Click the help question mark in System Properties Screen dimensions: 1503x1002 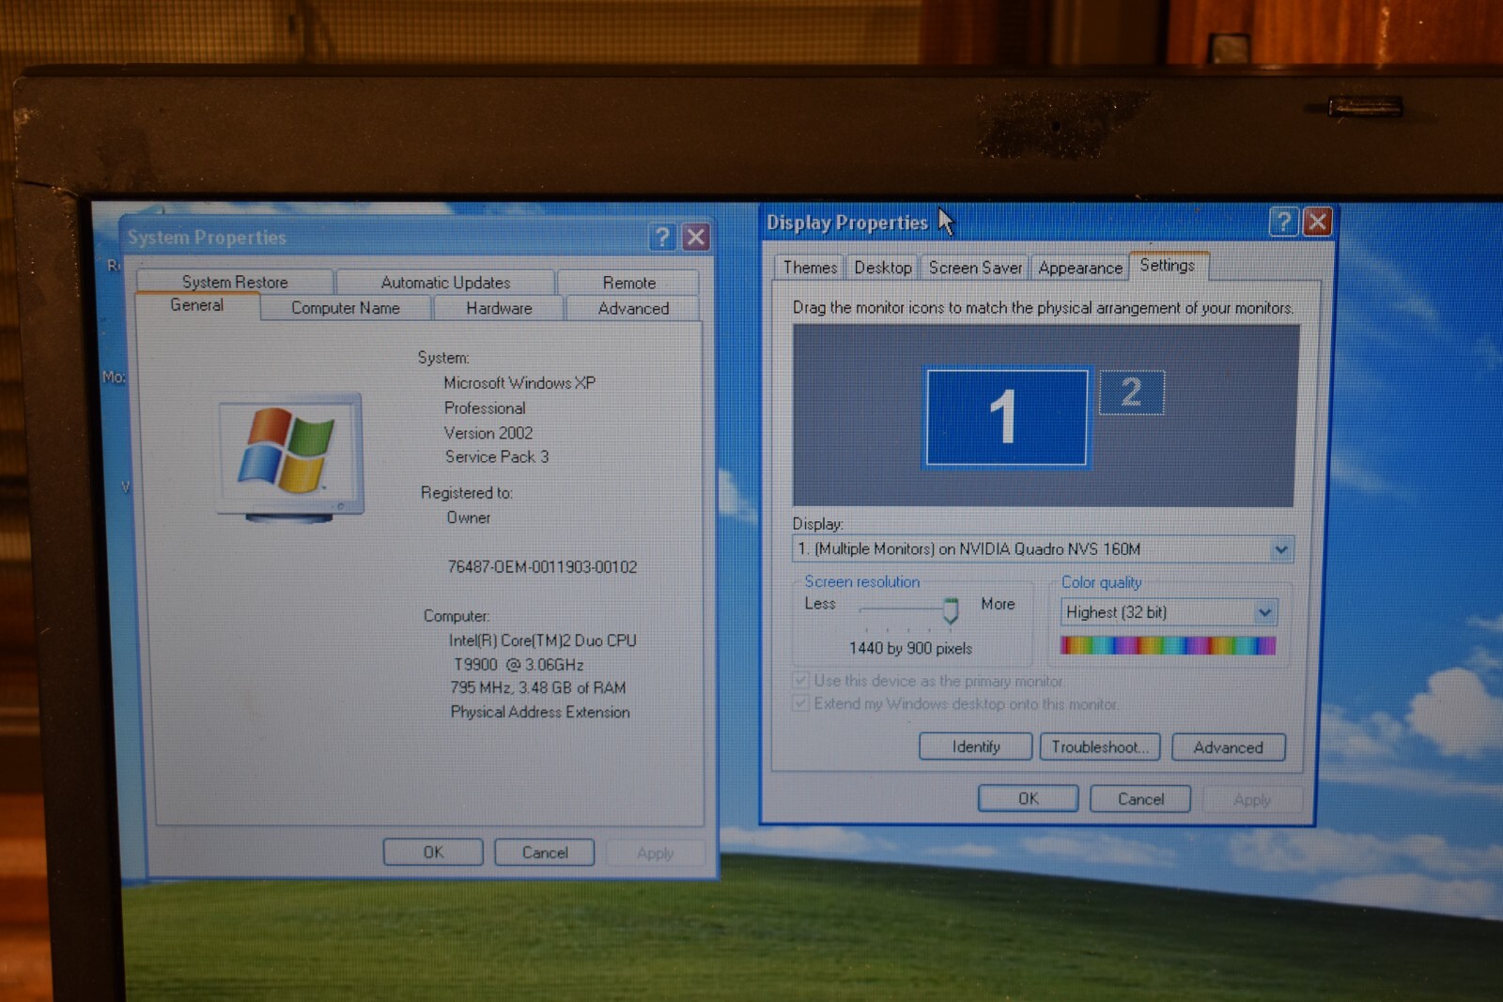tap(662, 237)
